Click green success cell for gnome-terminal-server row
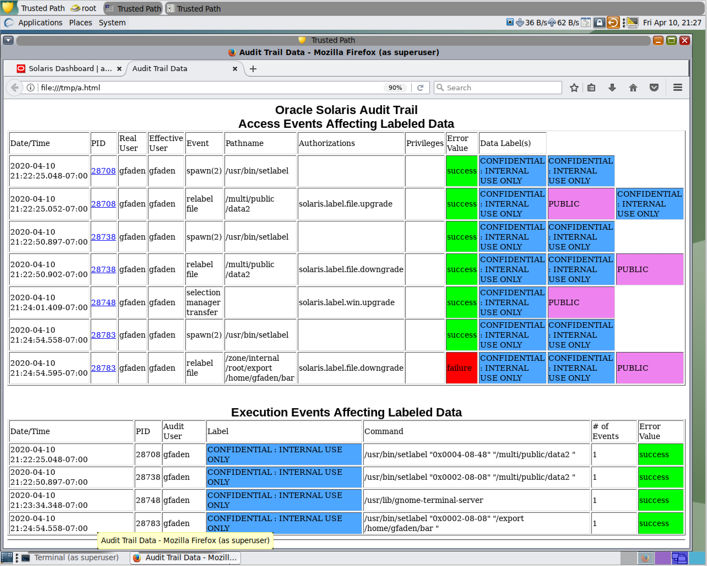This screenshot has width=707, height=566. [660, 500]
